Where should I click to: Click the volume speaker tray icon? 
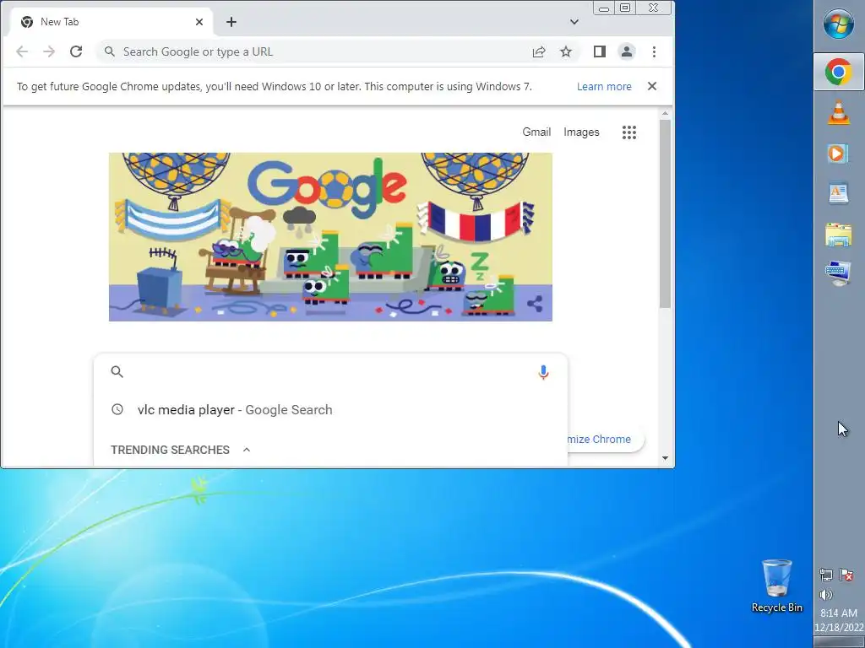826,595
